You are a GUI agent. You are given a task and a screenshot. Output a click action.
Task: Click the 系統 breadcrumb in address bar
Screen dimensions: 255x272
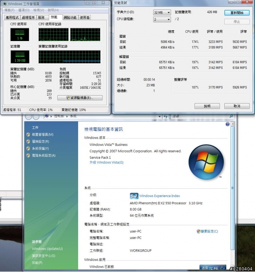point(73,116)
